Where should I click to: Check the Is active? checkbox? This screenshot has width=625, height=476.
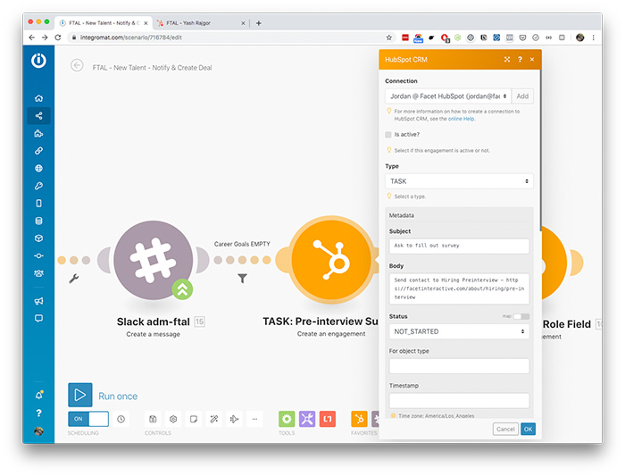(388, 135)
